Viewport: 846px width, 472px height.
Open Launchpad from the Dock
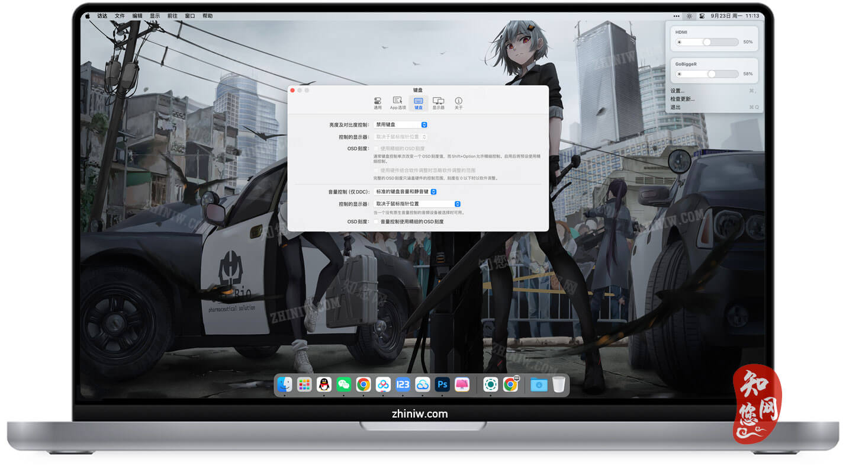pyautogui.click(x=304, y=385)
